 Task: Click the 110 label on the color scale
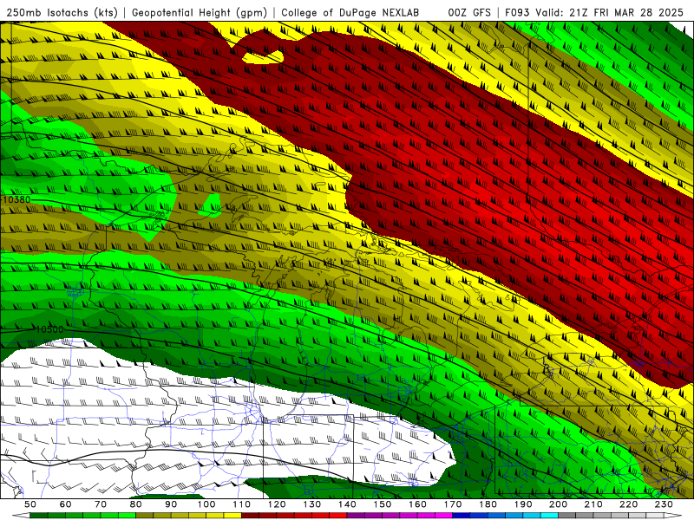pyautogui.click(x=242, y=504)
